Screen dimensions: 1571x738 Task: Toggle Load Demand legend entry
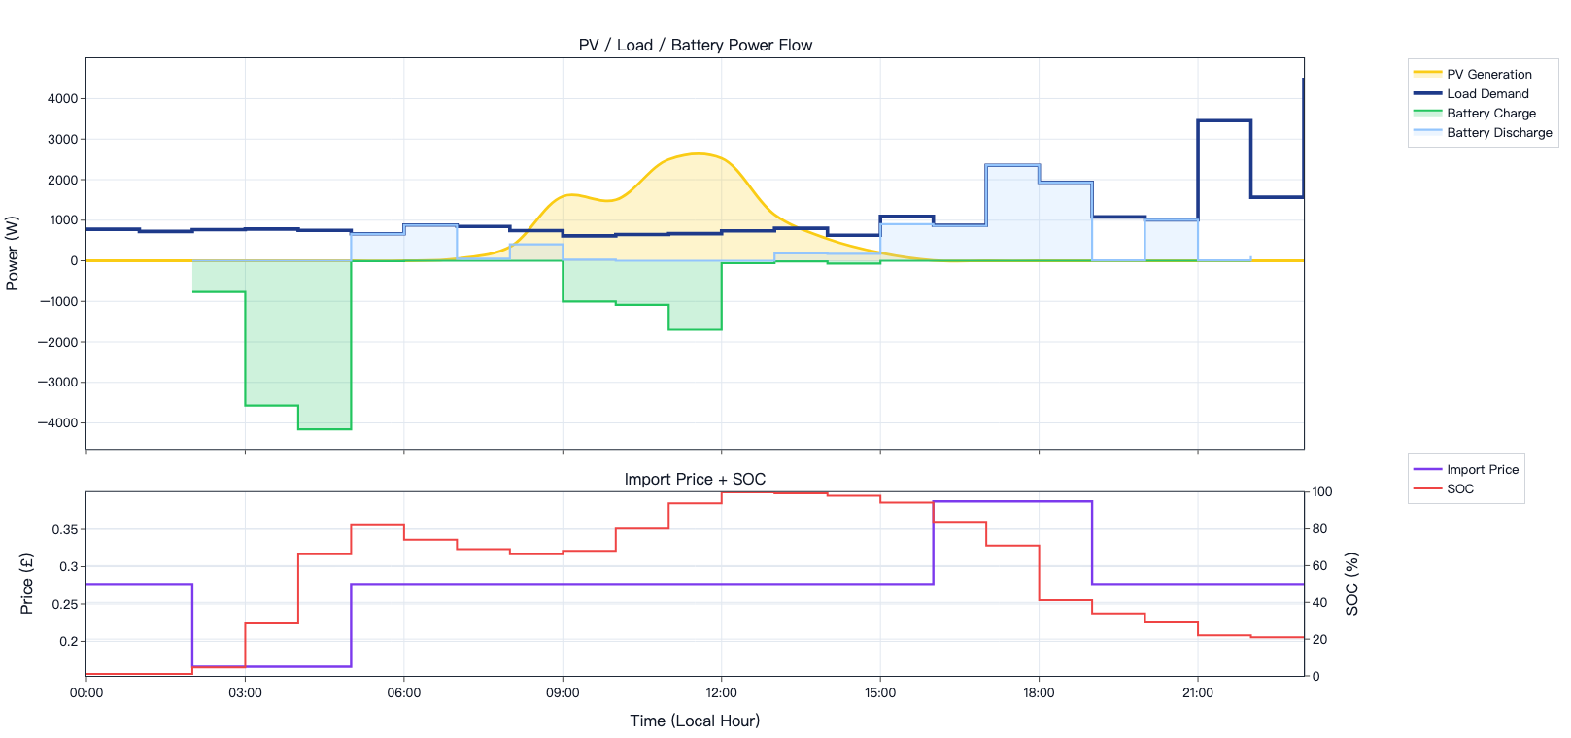tap(1483, 93)
